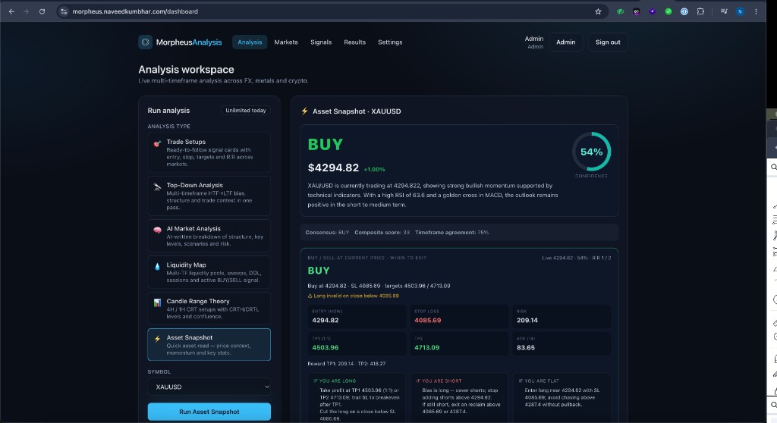Image resolution: width=777 pixels, height=423 pixels.
Task: Click the green checkmark extension icon
Action: click(668, 11)
